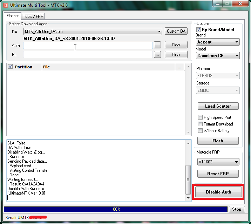Browse for Auth file with the ... button
Screen dimensions: 251x224
(157, 45)
